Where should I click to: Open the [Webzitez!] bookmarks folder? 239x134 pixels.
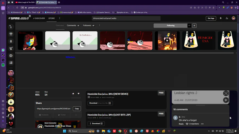coord(49,12)
